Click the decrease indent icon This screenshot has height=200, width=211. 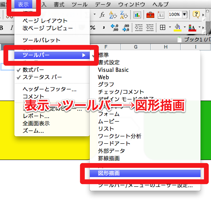[139, 28]
